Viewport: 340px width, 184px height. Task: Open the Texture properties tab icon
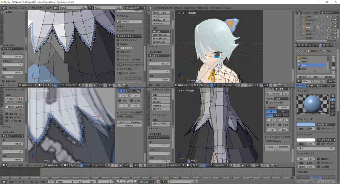(x=324, y=45)
